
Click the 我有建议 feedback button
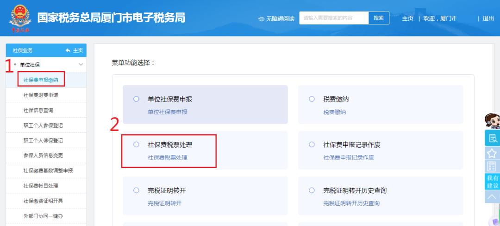pos(492,182)
